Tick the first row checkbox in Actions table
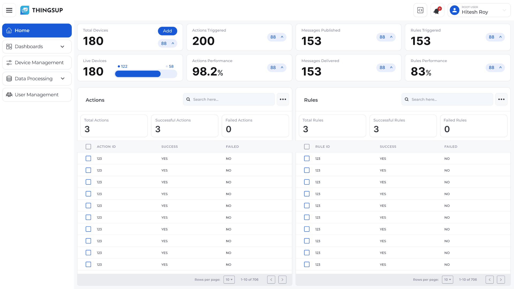This screenshot has width=514, height=289. (88, 158)
